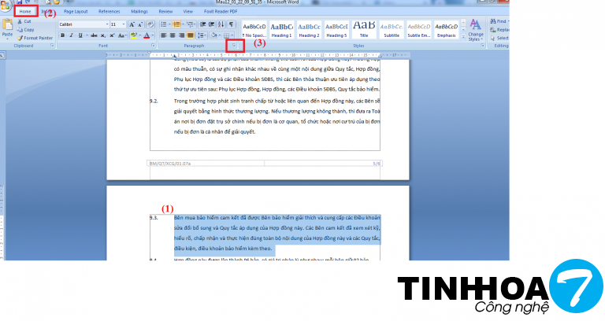Click Find in the Editing group

tap(501, 21)
